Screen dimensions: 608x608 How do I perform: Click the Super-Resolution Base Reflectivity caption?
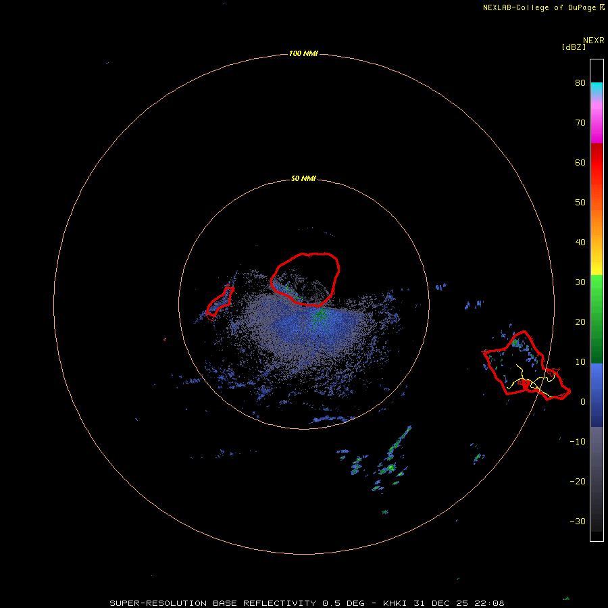click(307, 603)
